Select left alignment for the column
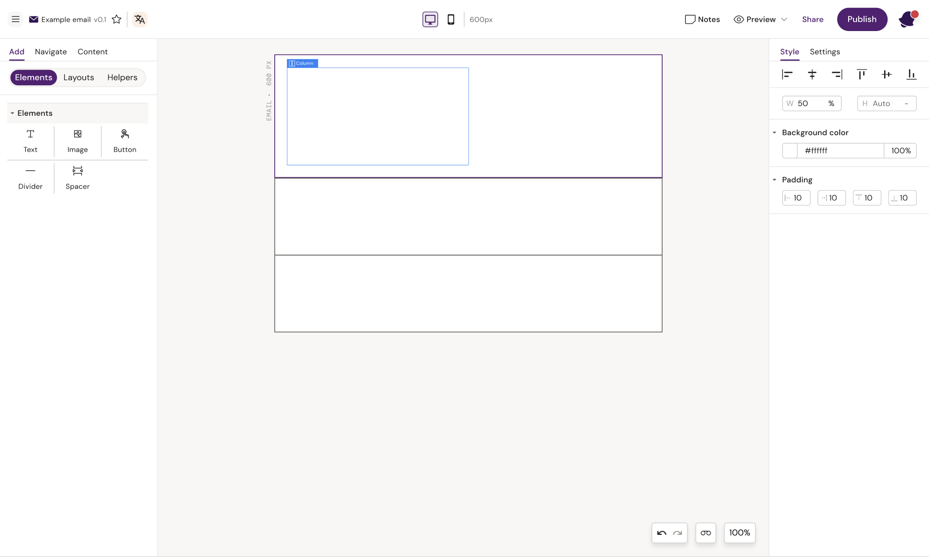 coord(788,74)
